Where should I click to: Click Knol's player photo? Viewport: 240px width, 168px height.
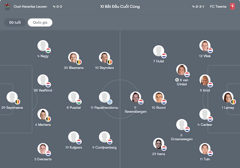point(205,80)
